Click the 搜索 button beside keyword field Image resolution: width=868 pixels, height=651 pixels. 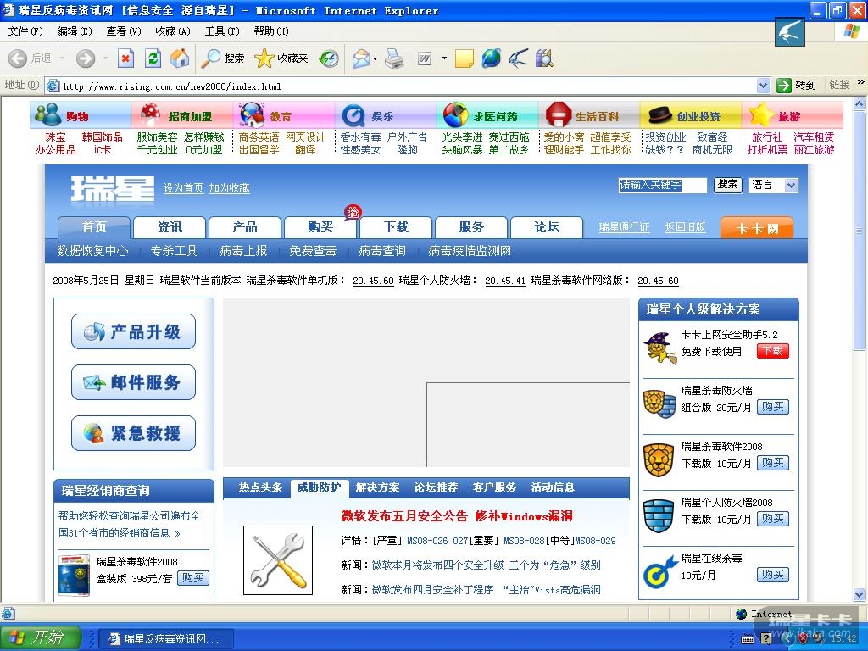click(727, 184)
